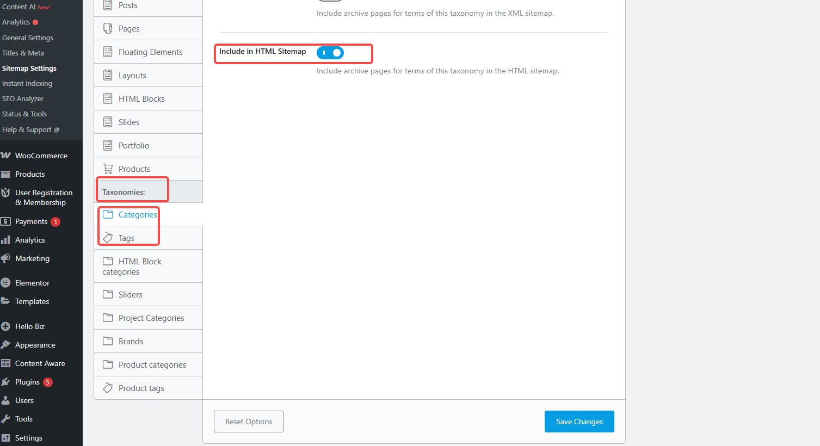Click the WooCommerce icon in sidebar

(6, 156)
